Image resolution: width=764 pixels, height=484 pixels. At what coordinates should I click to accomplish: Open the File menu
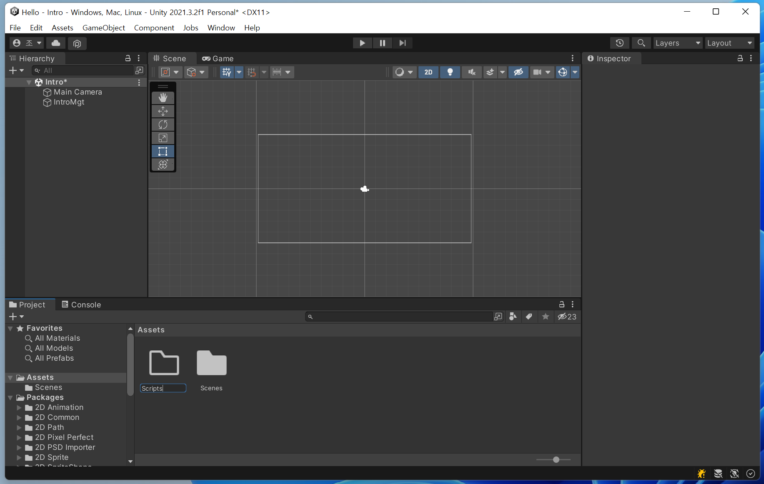point(15,28)
